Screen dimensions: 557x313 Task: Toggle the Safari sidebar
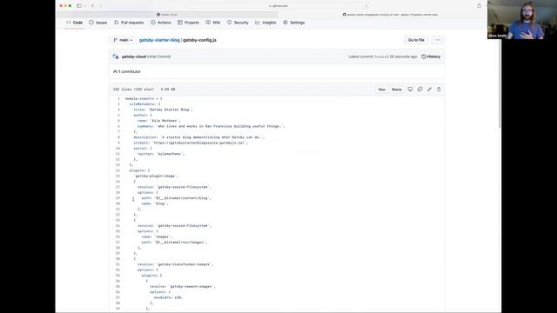pyautogui.click(x=79, y=6)
